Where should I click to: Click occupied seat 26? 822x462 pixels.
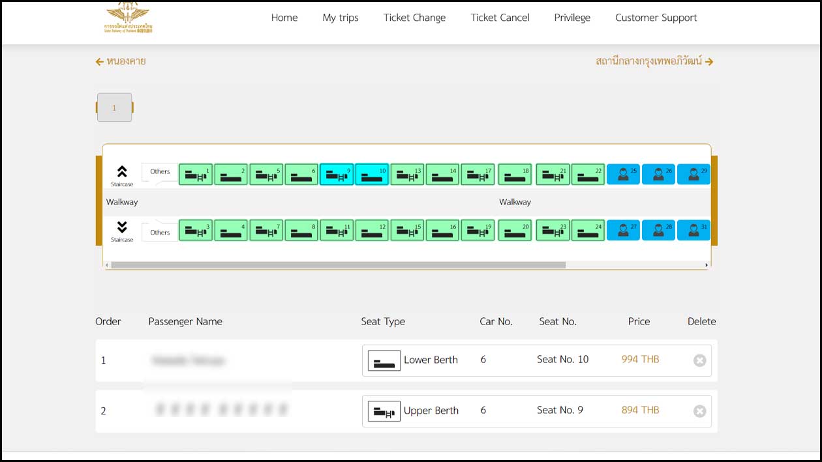[x=658, y=175]
